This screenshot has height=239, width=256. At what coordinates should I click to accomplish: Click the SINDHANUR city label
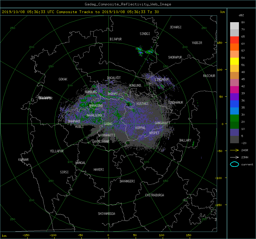[175, 103]
